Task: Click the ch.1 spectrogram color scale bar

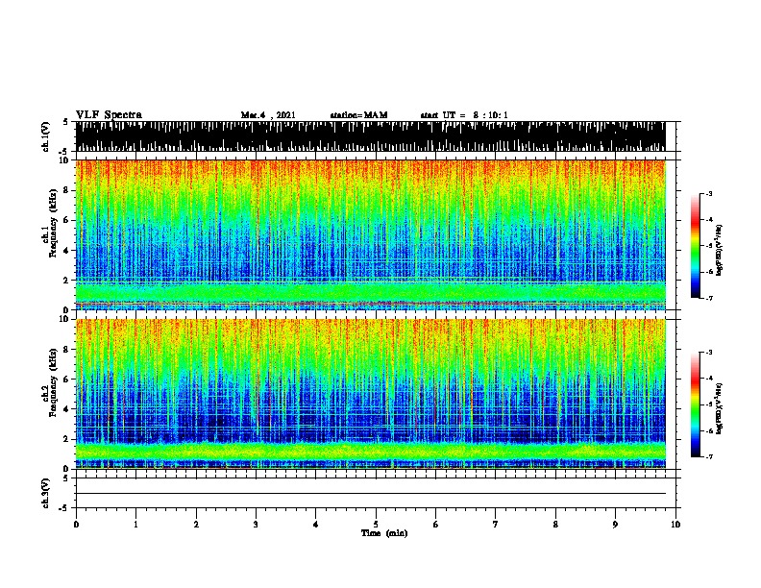Action: coord(695,246)
